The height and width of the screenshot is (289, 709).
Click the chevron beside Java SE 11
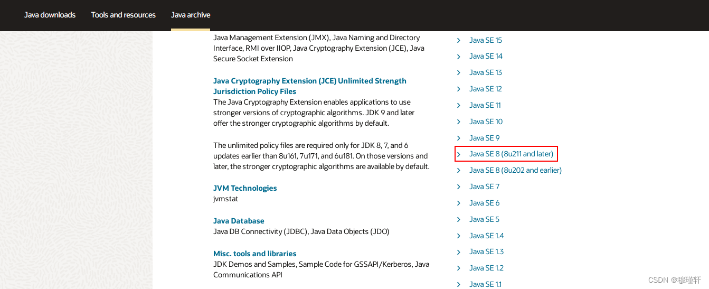coord(458,105)
